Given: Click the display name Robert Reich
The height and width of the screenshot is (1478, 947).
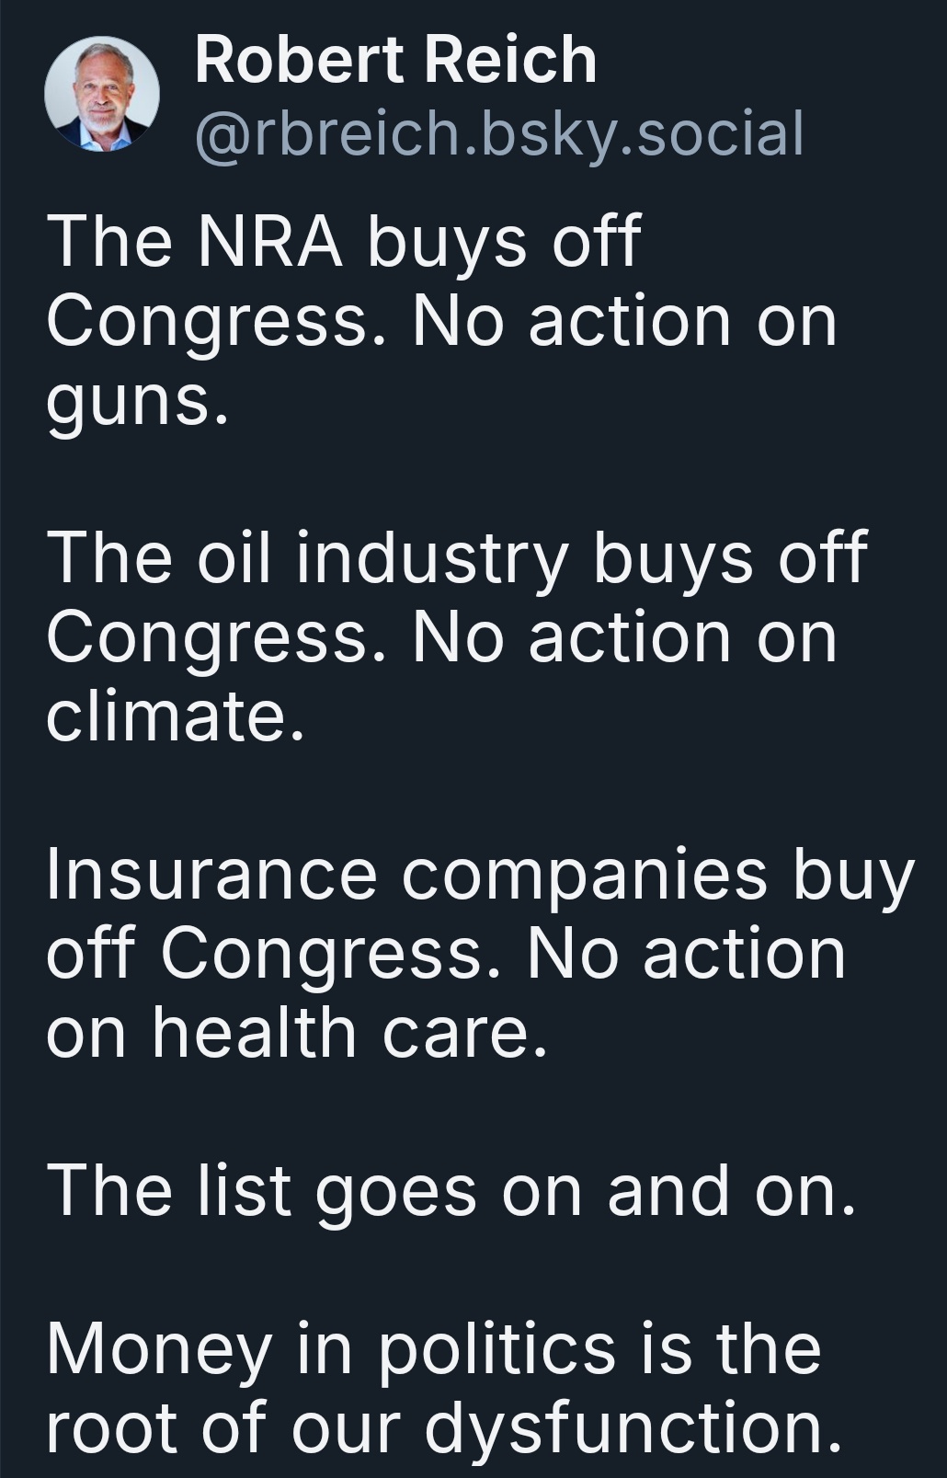Looking at the screenshot, I should pyautogui.click(x=396, y=60).
